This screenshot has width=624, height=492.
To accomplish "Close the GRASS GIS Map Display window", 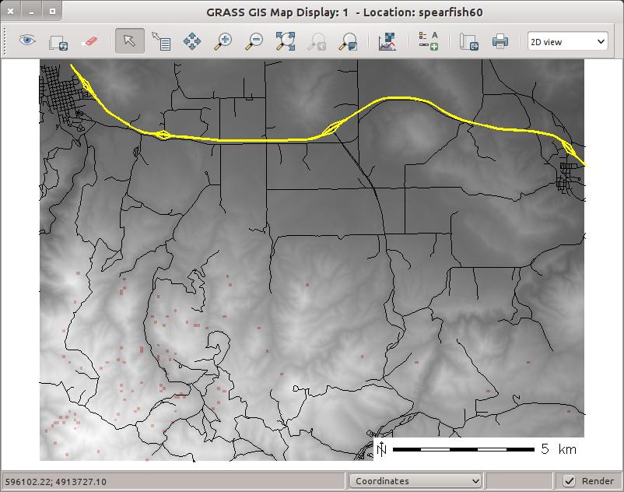I will coord(11,11).
